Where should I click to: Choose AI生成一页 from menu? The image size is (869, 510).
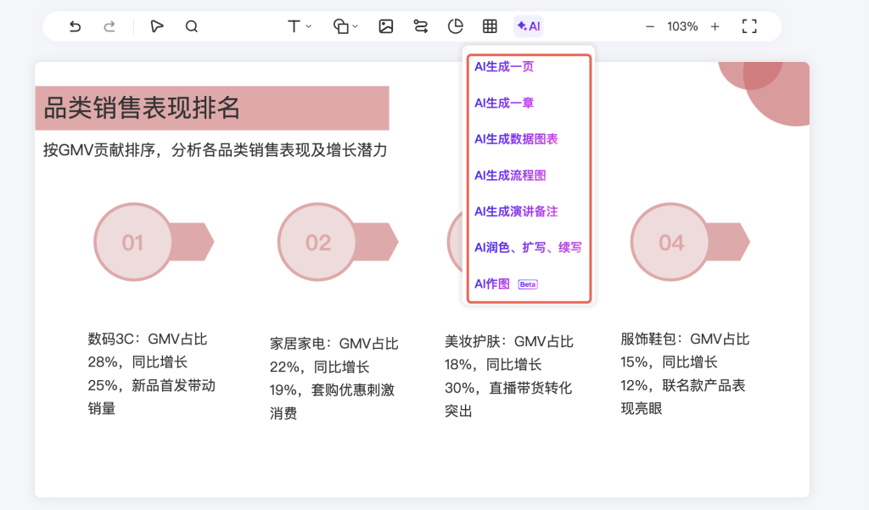point(504,66)
